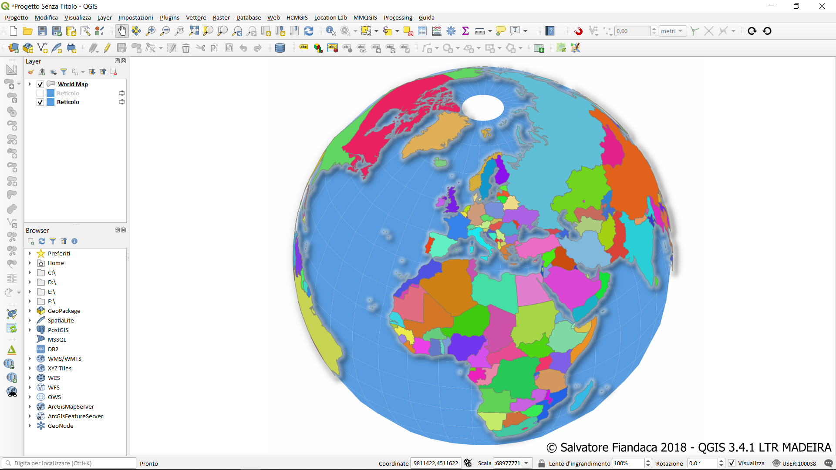Click the Zoom Full extent icon
836x470 pixels.
coord(194,31)
